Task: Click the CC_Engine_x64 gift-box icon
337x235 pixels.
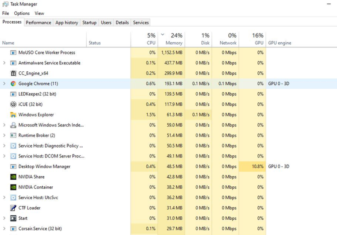Action: [13, 73]
